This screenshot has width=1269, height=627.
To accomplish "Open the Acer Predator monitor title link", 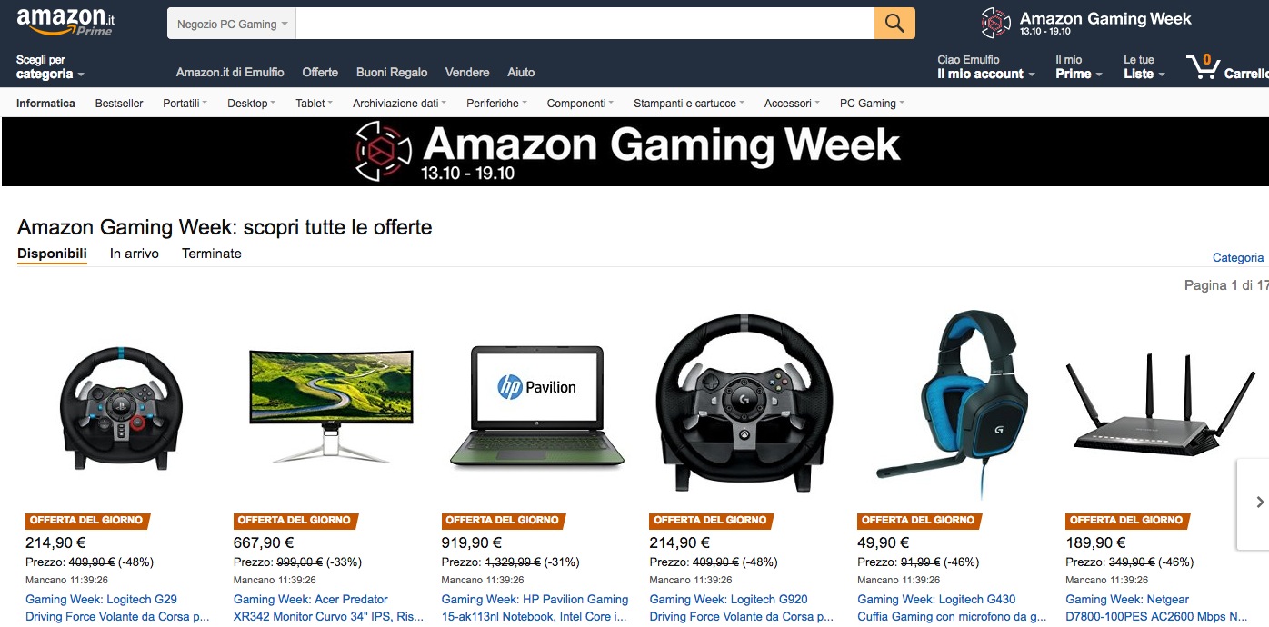I will tap(328, 608).
